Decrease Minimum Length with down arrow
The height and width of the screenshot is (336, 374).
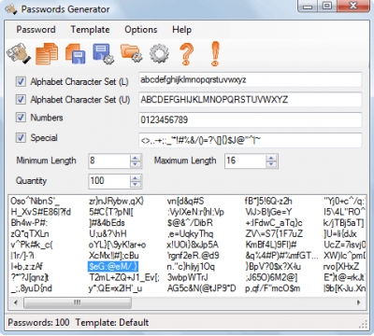pyautogui.click(x=136, y=164)
